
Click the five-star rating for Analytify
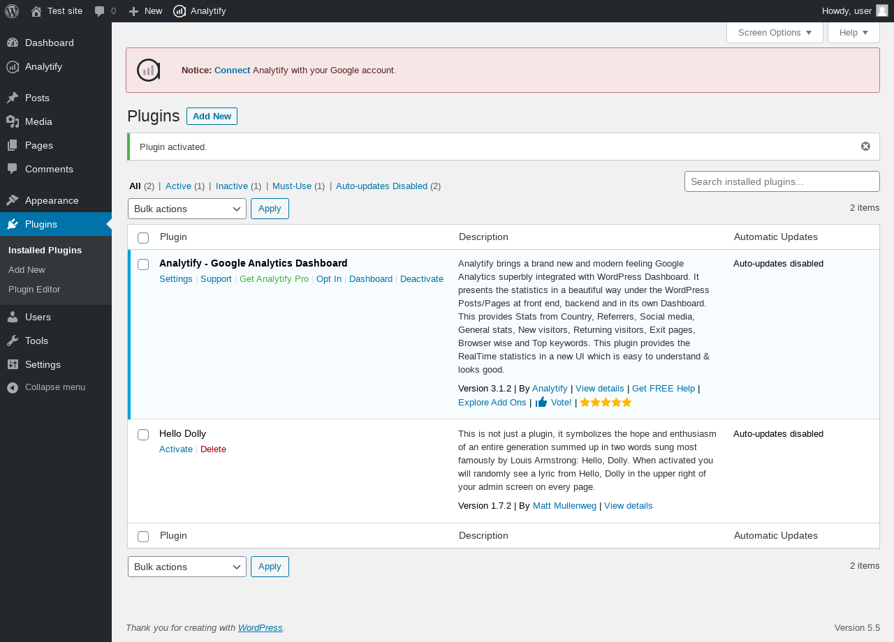[x=606, y=403]
